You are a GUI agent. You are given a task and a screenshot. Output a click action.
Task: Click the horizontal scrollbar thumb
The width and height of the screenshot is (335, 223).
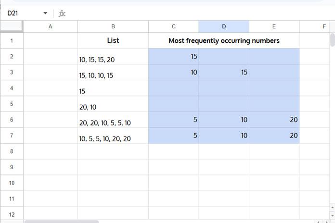click(x=62, y=222)
